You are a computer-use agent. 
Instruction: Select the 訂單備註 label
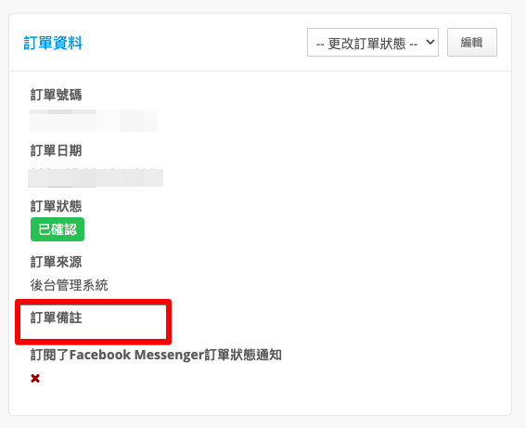pos(56,318)
